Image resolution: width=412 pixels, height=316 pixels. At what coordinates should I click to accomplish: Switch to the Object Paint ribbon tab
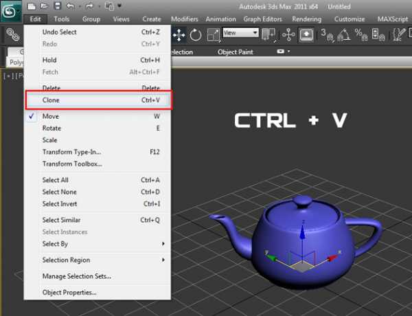pos(235,52)
